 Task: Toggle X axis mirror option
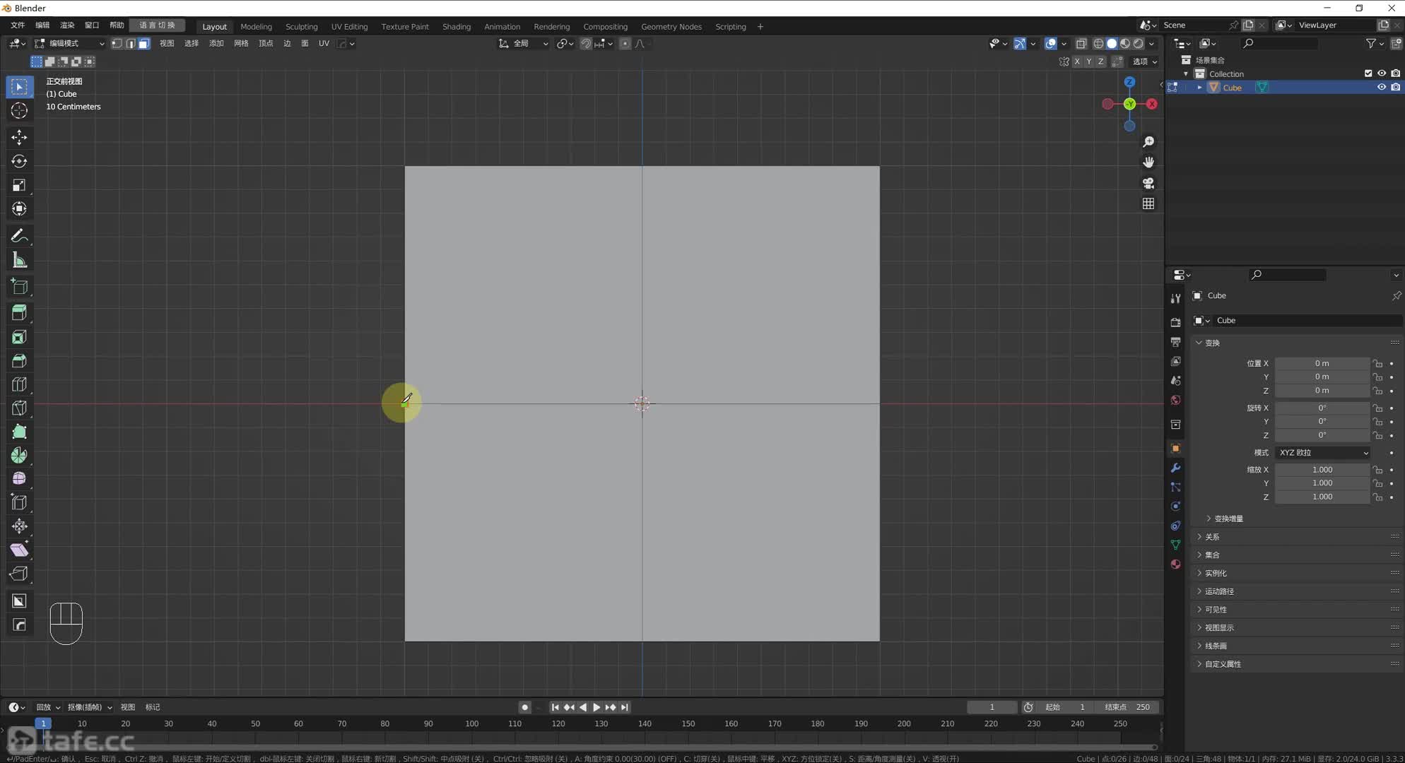(x=1076, y=61)
